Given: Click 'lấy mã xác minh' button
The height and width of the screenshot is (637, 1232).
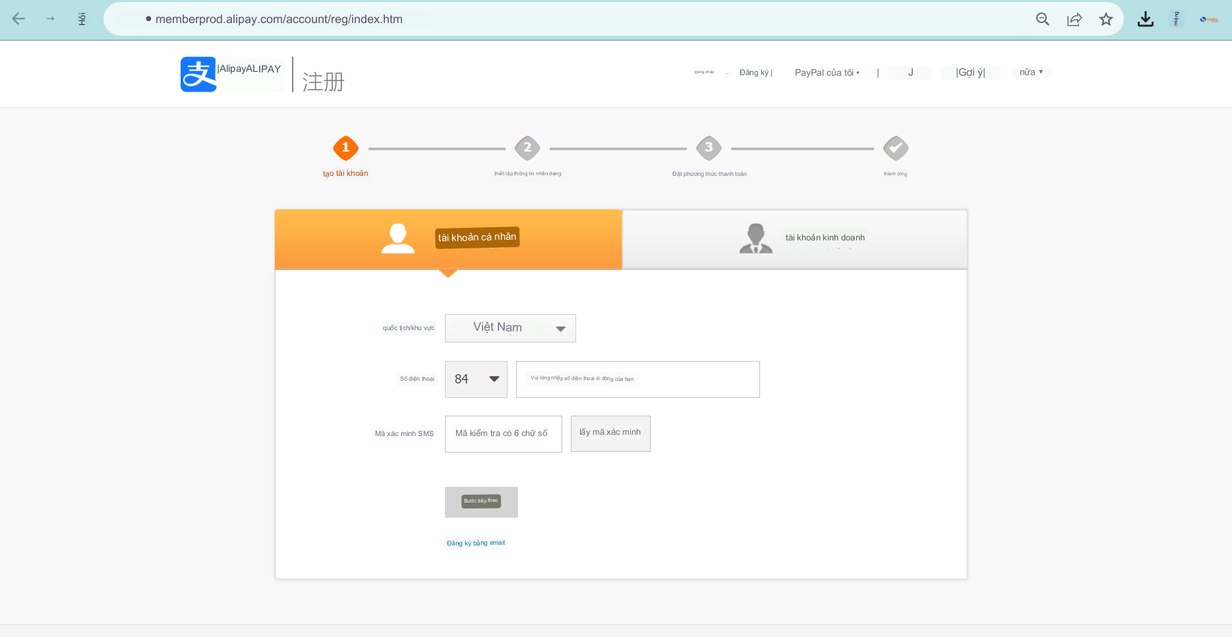Looking at the screenshot, I should tap(610, 433).
